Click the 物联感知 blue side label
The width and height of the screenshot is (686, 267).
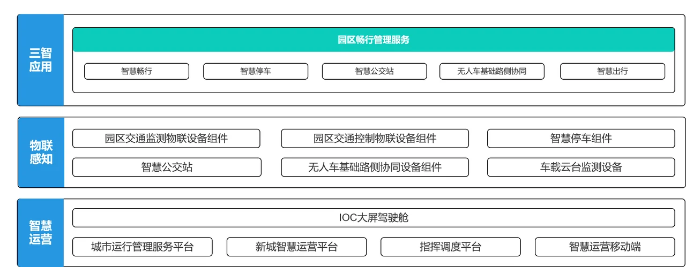point(41,152)
